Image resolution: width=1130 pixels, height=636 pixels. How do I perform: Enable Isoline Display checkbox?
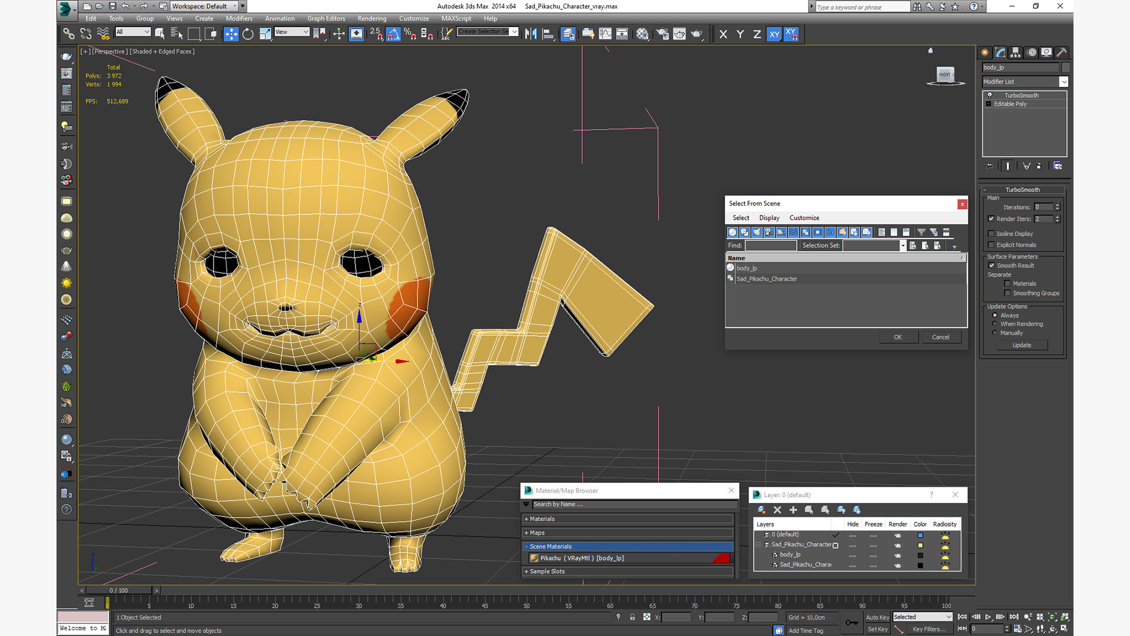click(x=991, y=233)
